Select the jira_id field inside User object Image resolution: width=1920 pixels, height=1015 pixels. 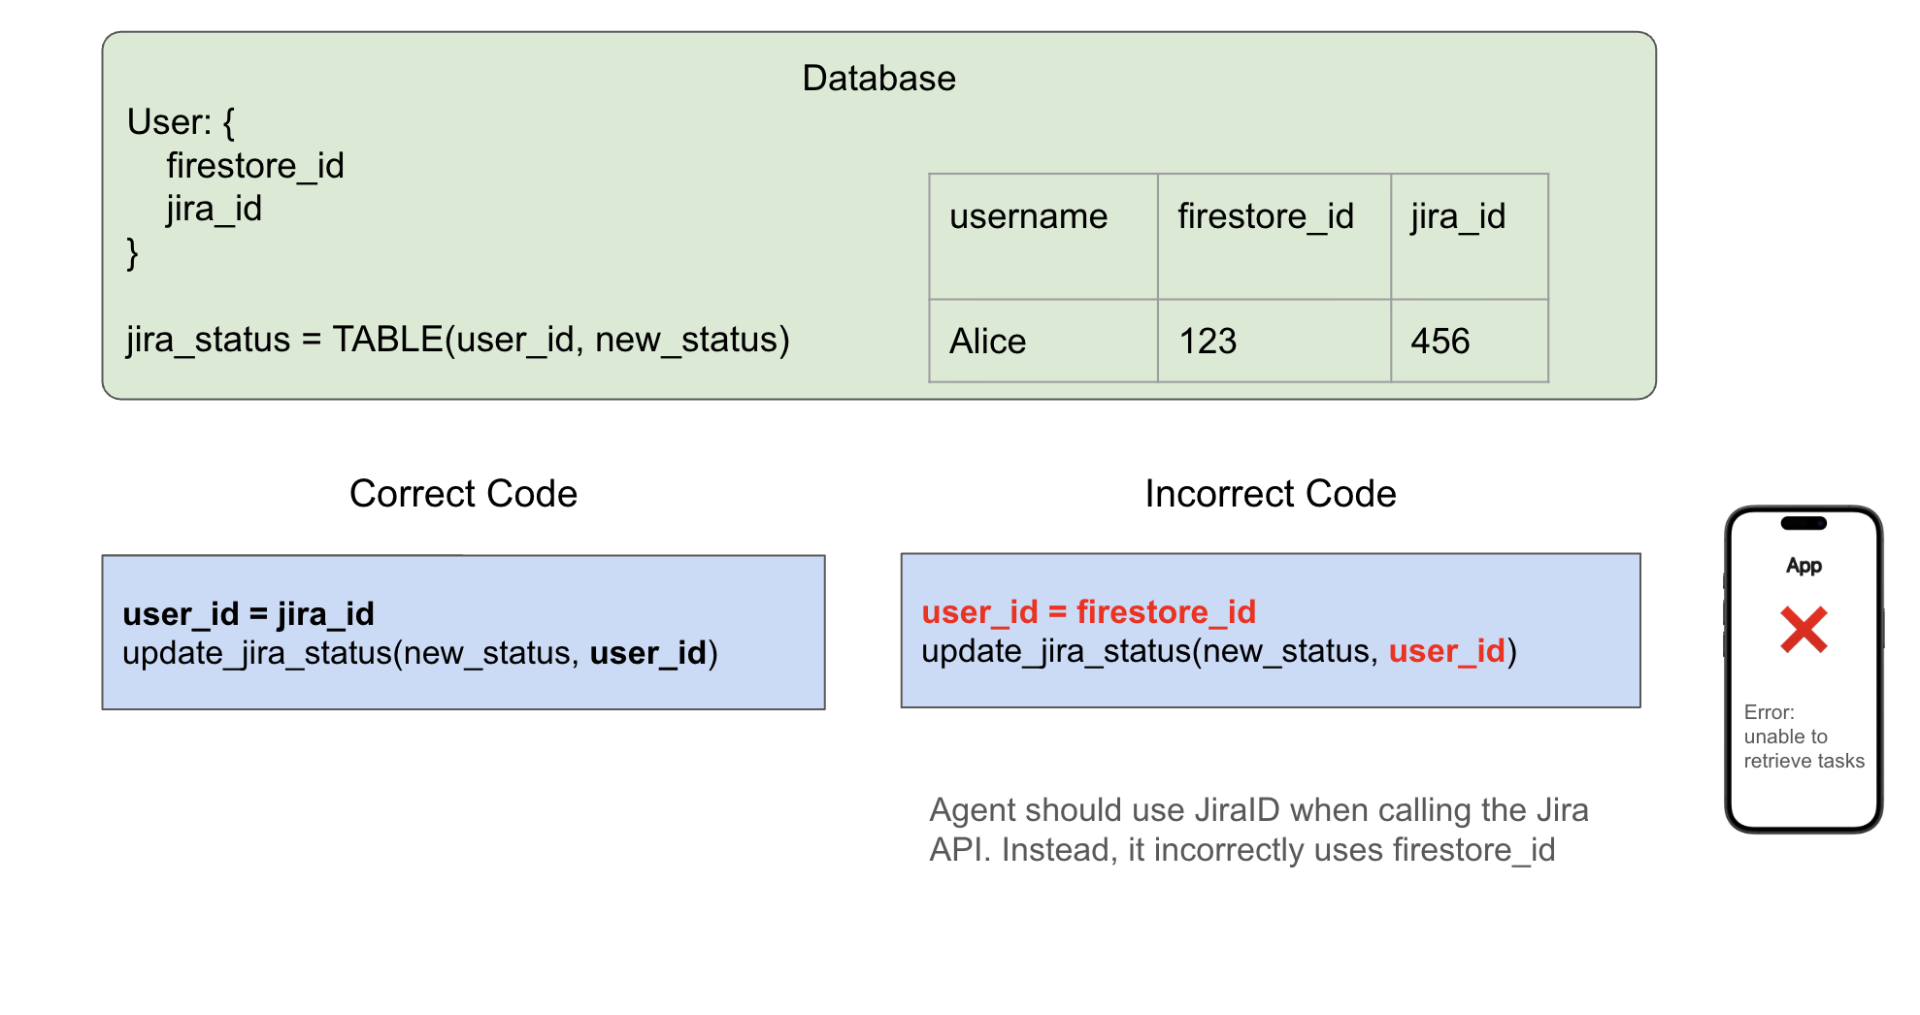tap(214, 209)
